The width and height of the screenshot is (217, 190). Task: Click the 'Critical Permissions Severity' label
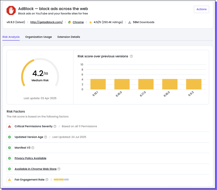pyautogui.click(x=34, y=126)
